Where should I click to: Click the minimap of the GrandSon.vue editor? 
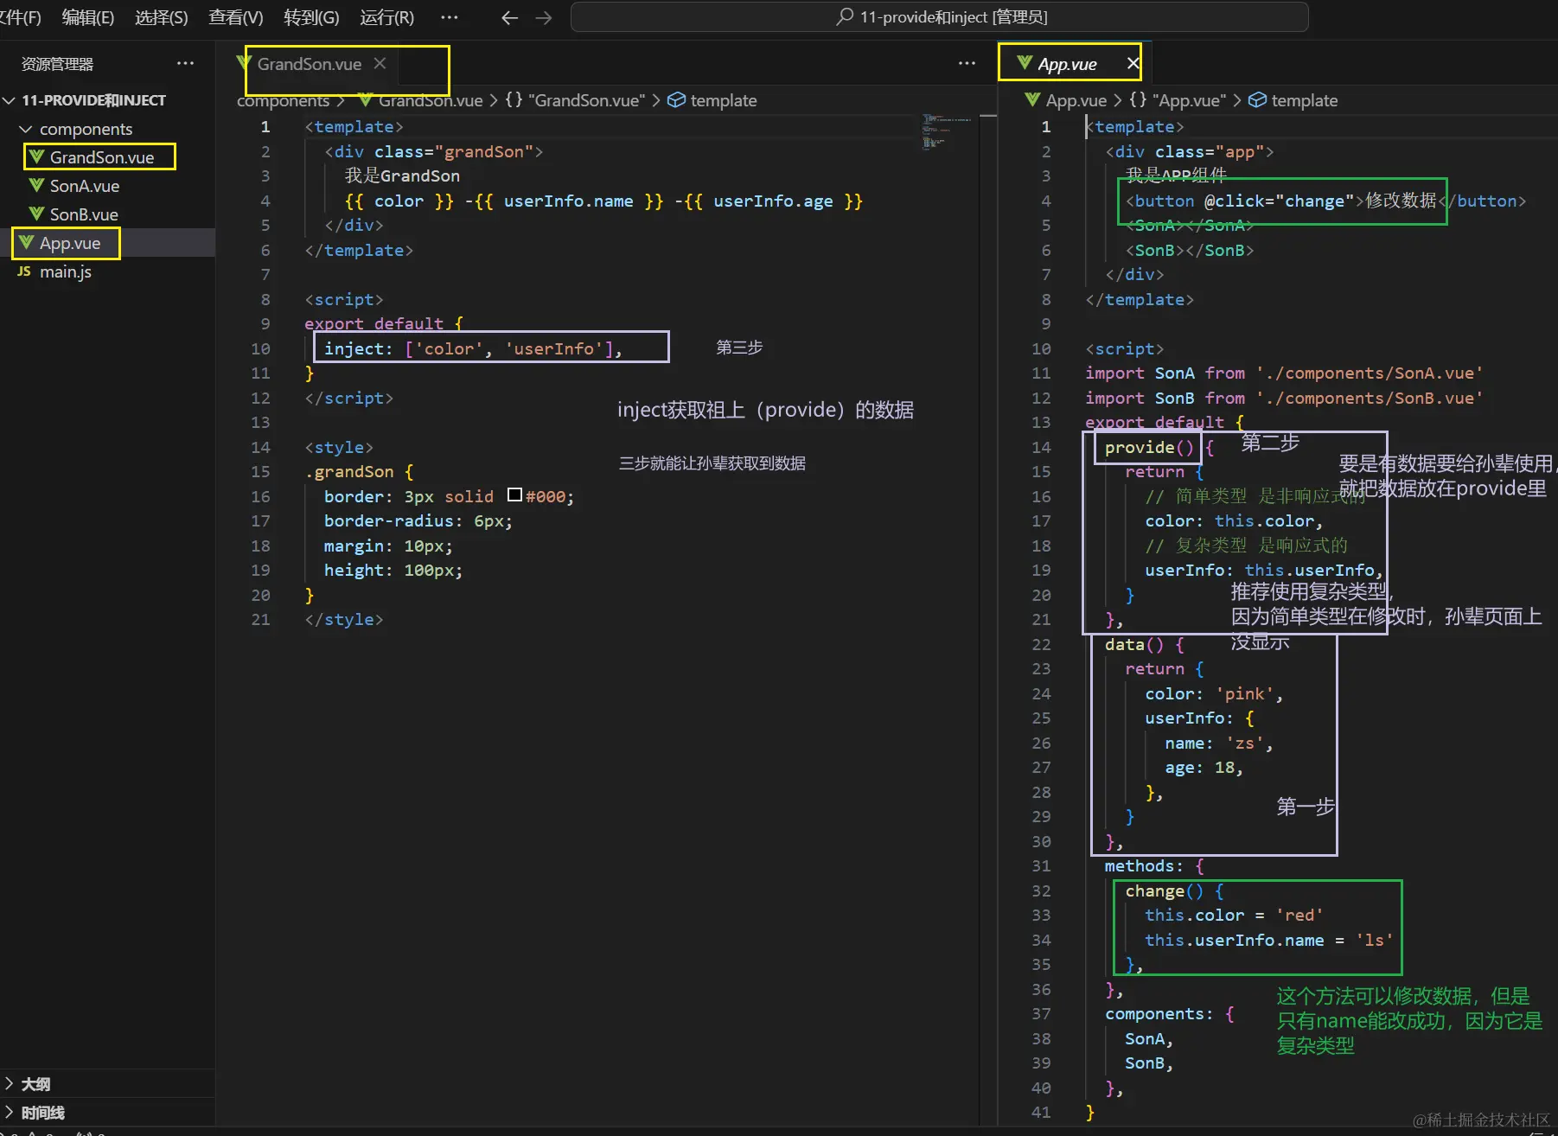pos(947,131)
